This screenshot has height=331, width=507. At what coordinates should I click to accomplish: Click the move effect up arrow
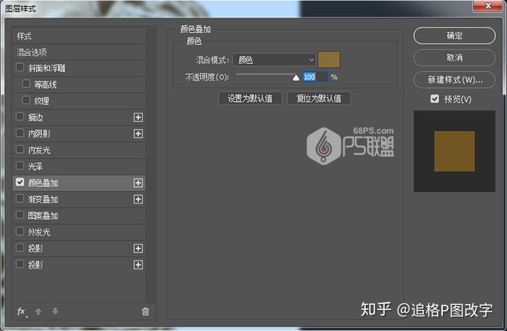pos(38,311)
